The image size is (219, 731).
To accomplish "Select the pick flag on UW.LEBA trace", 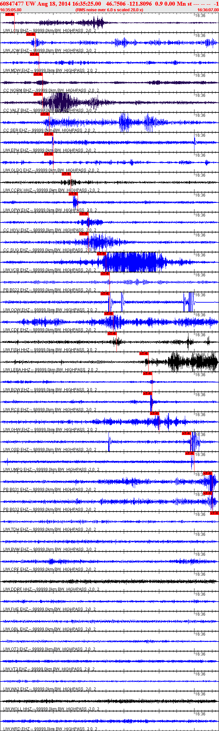I will 144,354.
